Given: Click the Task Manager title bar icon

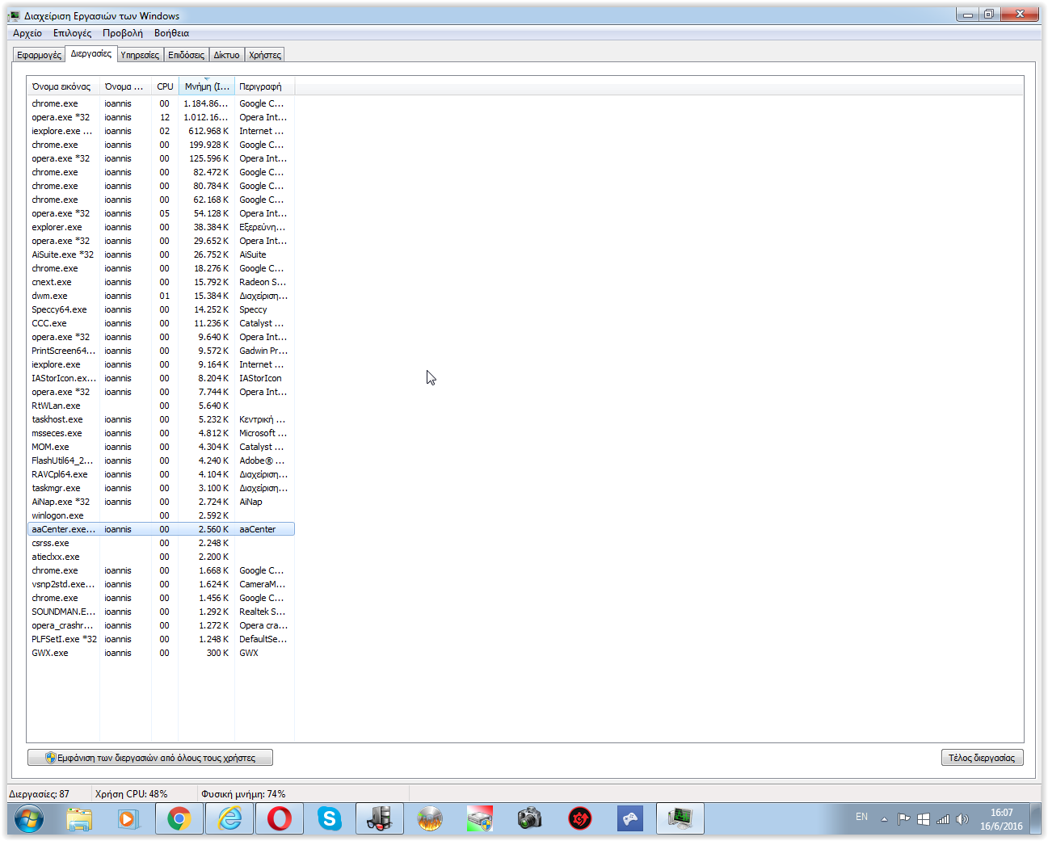Looking at the screenshot, I should point(15,15).
